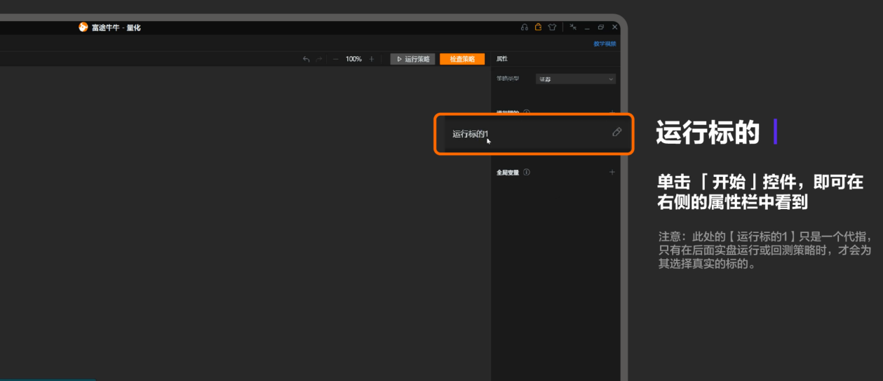
Task: Click the Futu Niuniu app logo
Action: [83, 27]
